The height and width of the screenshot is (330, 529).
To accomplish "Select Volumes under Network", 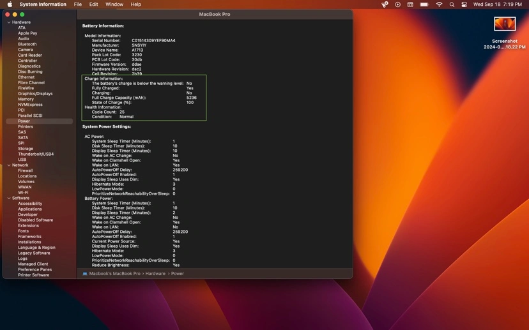I will point(26,182).
